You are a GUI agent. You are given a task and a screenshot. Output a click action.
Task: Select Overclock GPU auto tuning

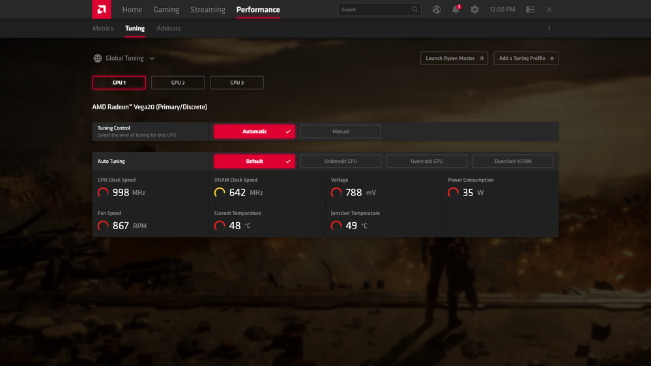[x=427, y=162]
